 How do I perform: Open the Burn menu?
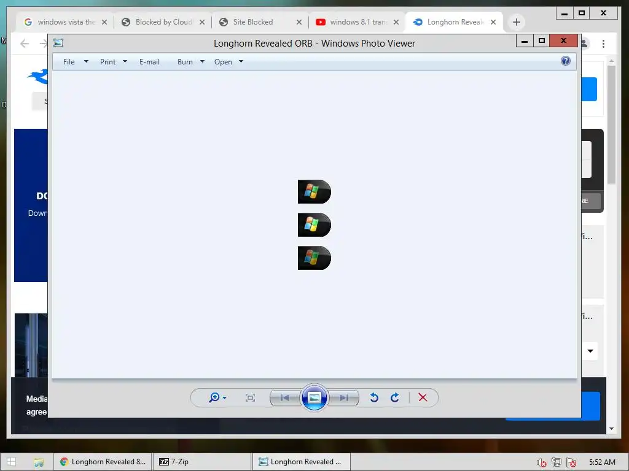tap(185, 62)
